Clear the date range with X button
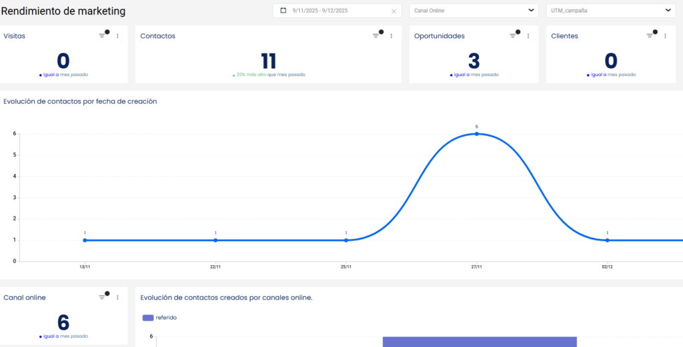 click(x=394, y=11)
